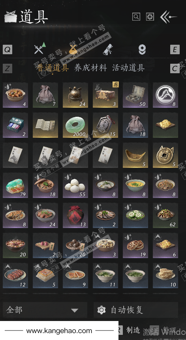Select the crossed swords equipment category
Screen dimensions: 186x340
click(x=40, y=48)
